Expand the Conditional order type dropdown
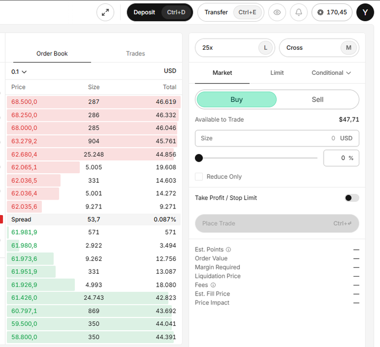 pyautogui.click(x=331, y=73)
